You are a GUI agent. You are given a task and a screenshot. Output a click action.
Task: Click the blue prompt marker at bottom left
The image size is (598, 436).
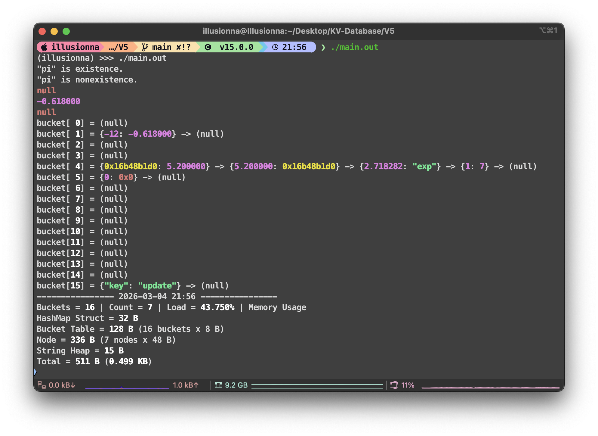pyautogui.click(x=35, y=372)
